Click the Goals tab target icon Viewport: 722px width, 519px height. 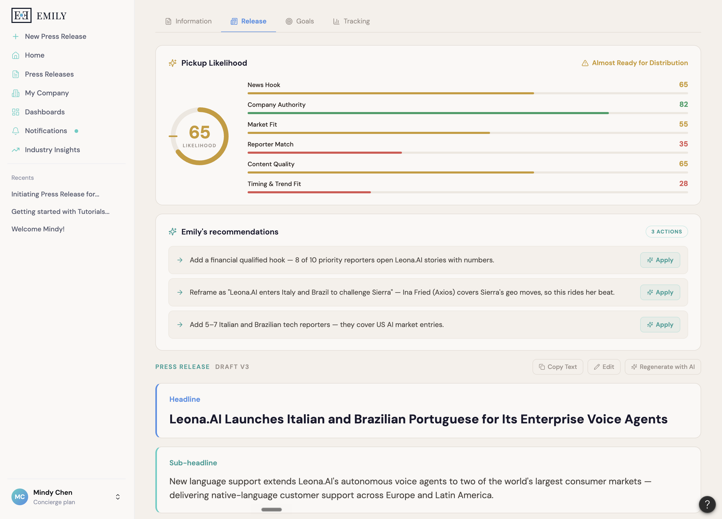pos(289,21)
